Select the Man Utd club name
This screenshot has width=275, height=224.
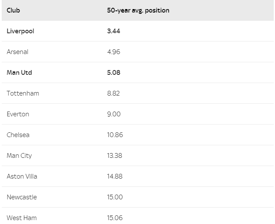pos(19,73)
